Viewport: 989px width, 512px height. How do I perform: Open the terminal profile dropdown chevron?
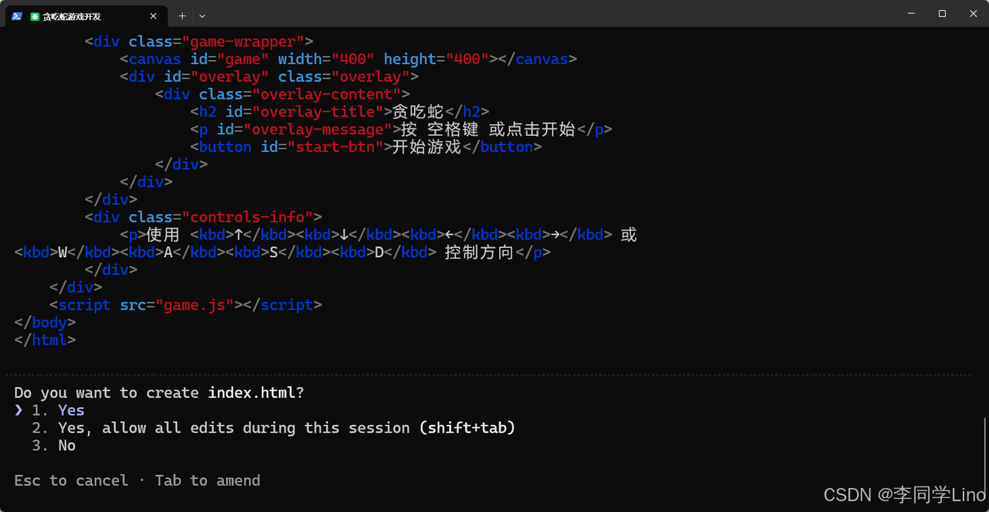point(202,15)
